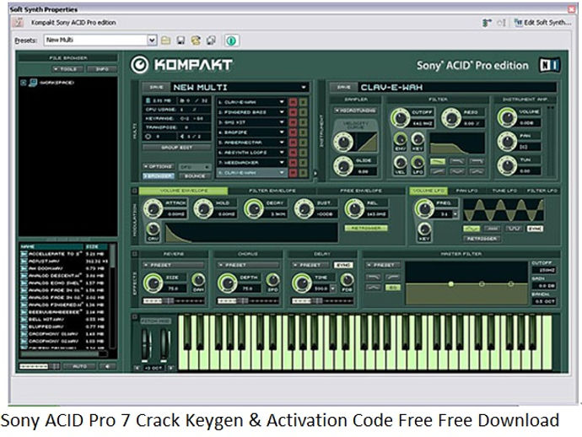Click the sample icon for Bell Hit.wav

tap(24, 319)
